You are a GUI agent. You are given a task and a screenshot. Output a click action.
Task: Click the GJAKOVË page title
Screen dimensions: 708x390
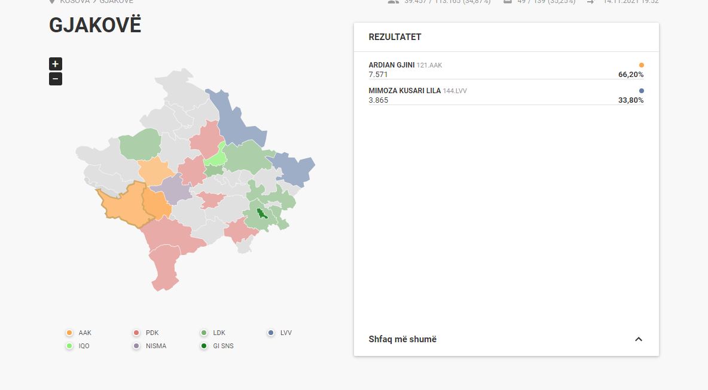[95, 25]
